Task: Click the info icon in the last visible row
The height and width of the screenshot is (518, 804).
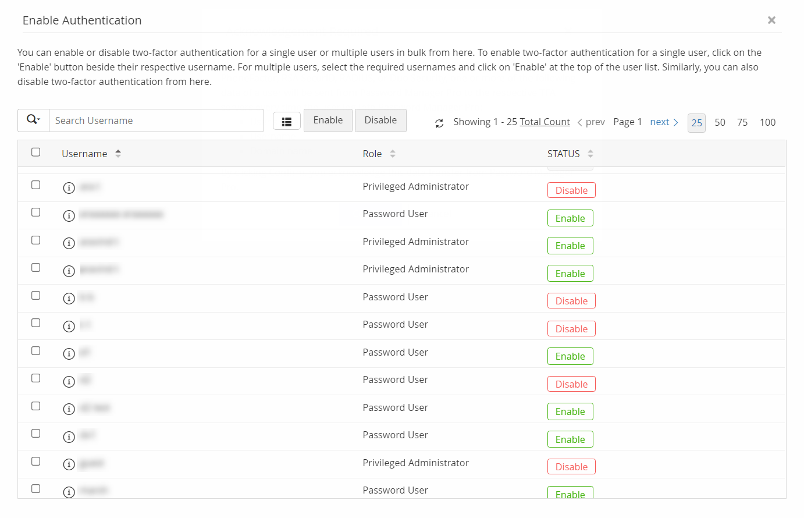Action: 69,491
